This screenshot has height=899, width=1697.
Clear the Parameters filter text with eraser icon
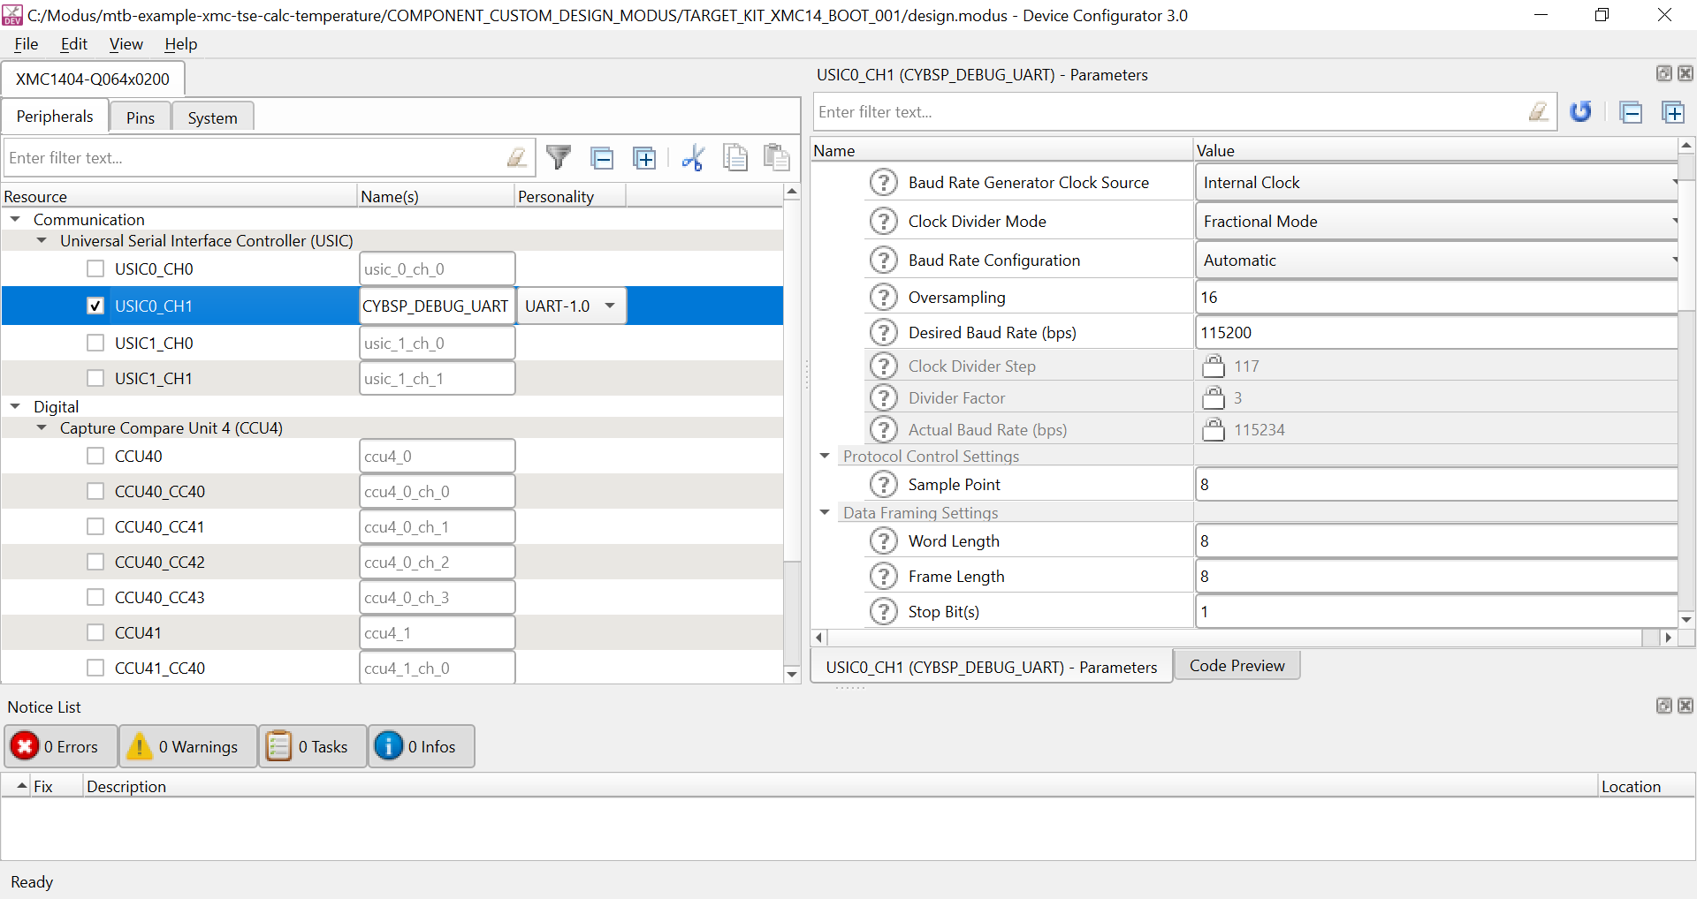[1539, 112]
